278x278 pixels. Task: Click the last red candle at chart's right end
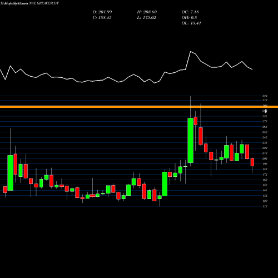252,162
